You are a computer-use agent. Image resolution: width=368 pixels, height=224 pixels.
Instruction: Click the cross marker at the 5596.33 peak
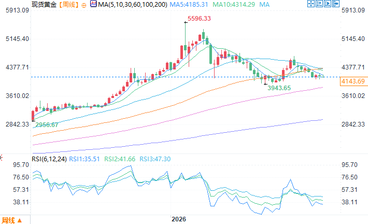(x=186, y=22)
